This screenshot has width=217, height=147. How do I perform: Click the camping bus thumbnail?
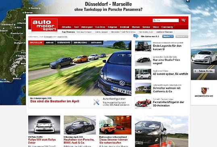(x=143, y=88)
